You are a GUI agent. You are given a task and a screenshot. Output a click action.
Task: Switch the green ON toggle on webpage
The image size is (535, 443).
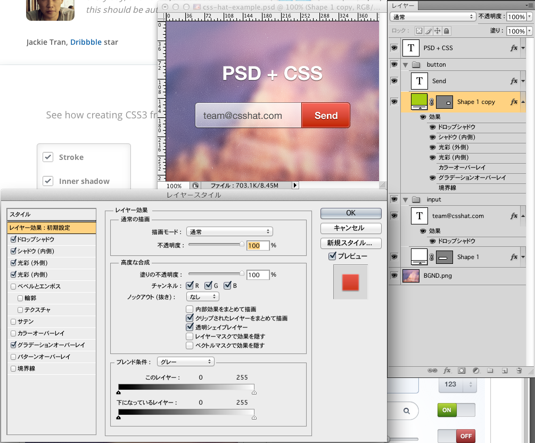tap(456, 410)
